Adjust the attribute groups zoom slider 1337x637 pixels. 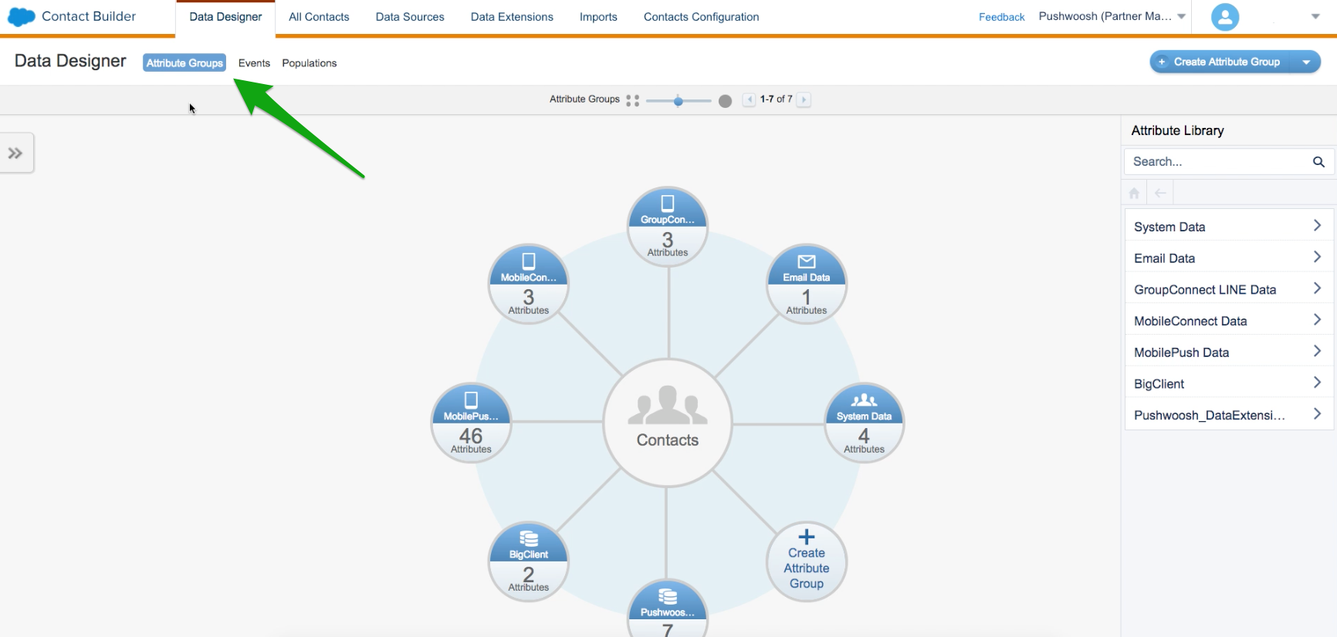(x=679, y=101)
